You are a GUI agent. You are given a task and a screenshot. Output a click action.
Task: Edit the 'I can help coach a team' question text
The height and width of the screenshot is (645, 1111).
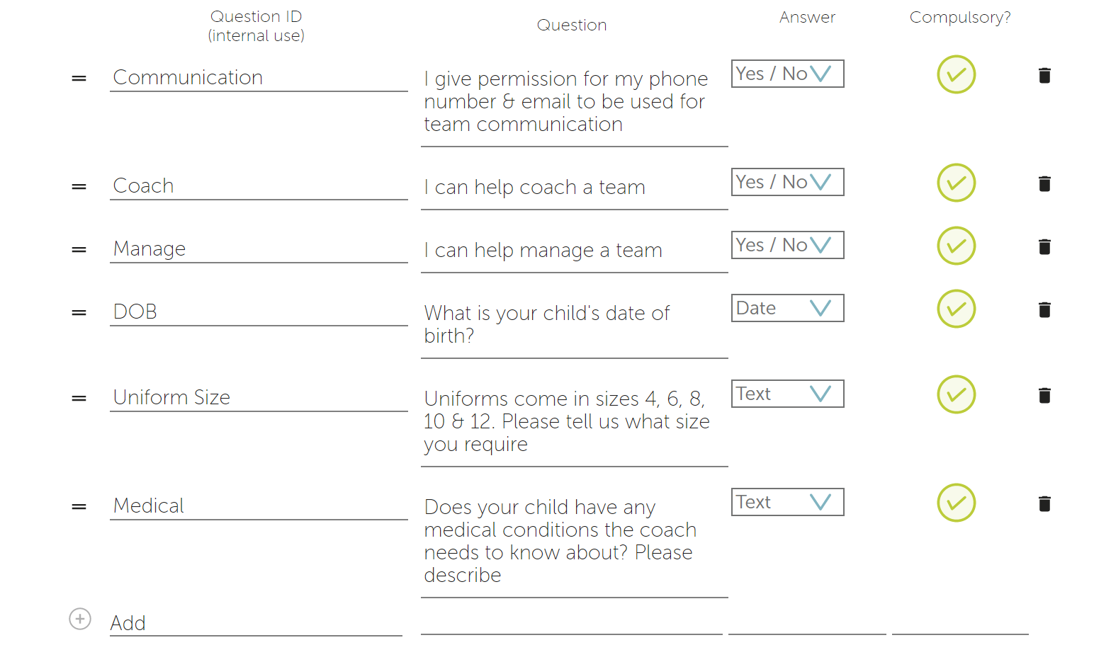coord(575,188)
